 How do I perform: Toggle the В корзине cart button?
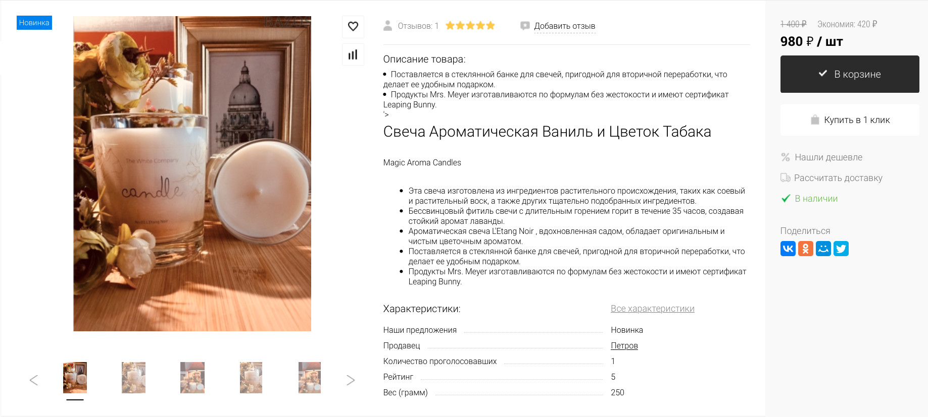pyautogui.click(x=850, y=74)
